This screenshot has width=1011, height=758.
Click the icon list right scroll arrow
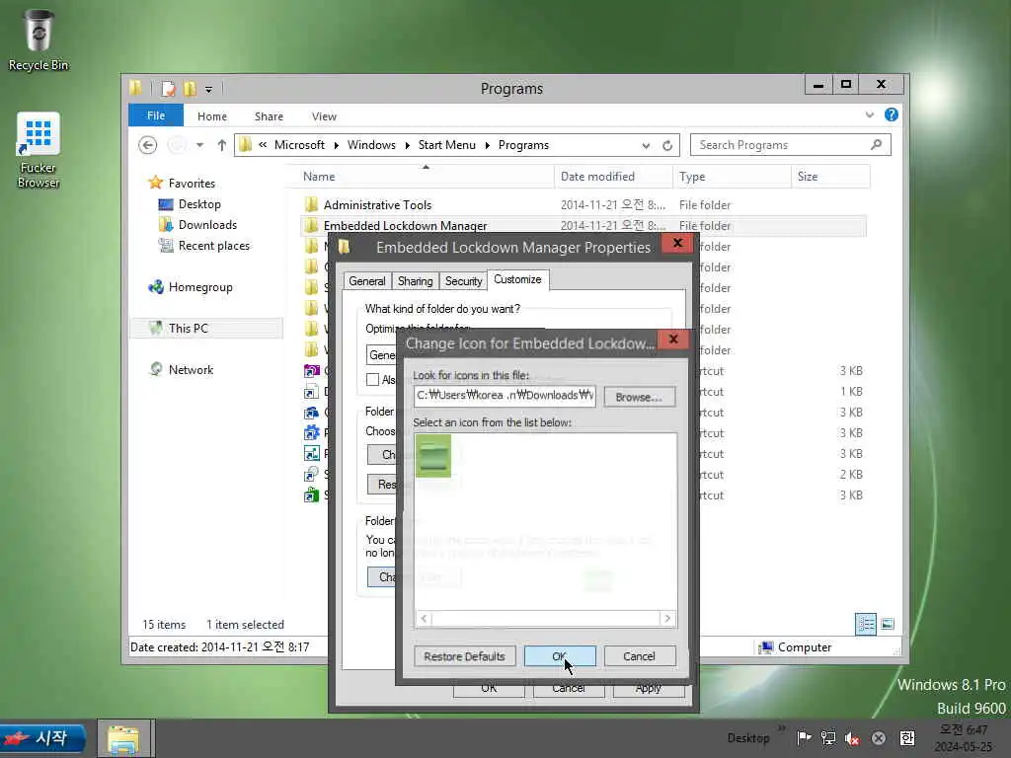pyautogui.click(x=667, y=619)
